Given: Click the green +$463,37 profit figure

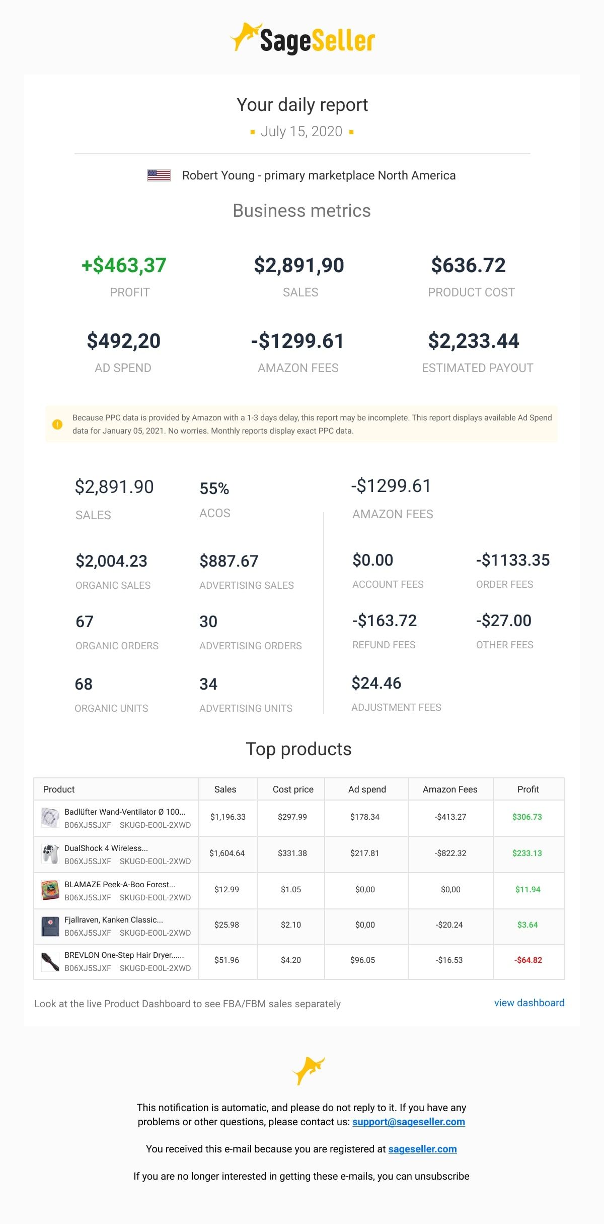Looking at the screenshot, I should [x=124, y=265].
